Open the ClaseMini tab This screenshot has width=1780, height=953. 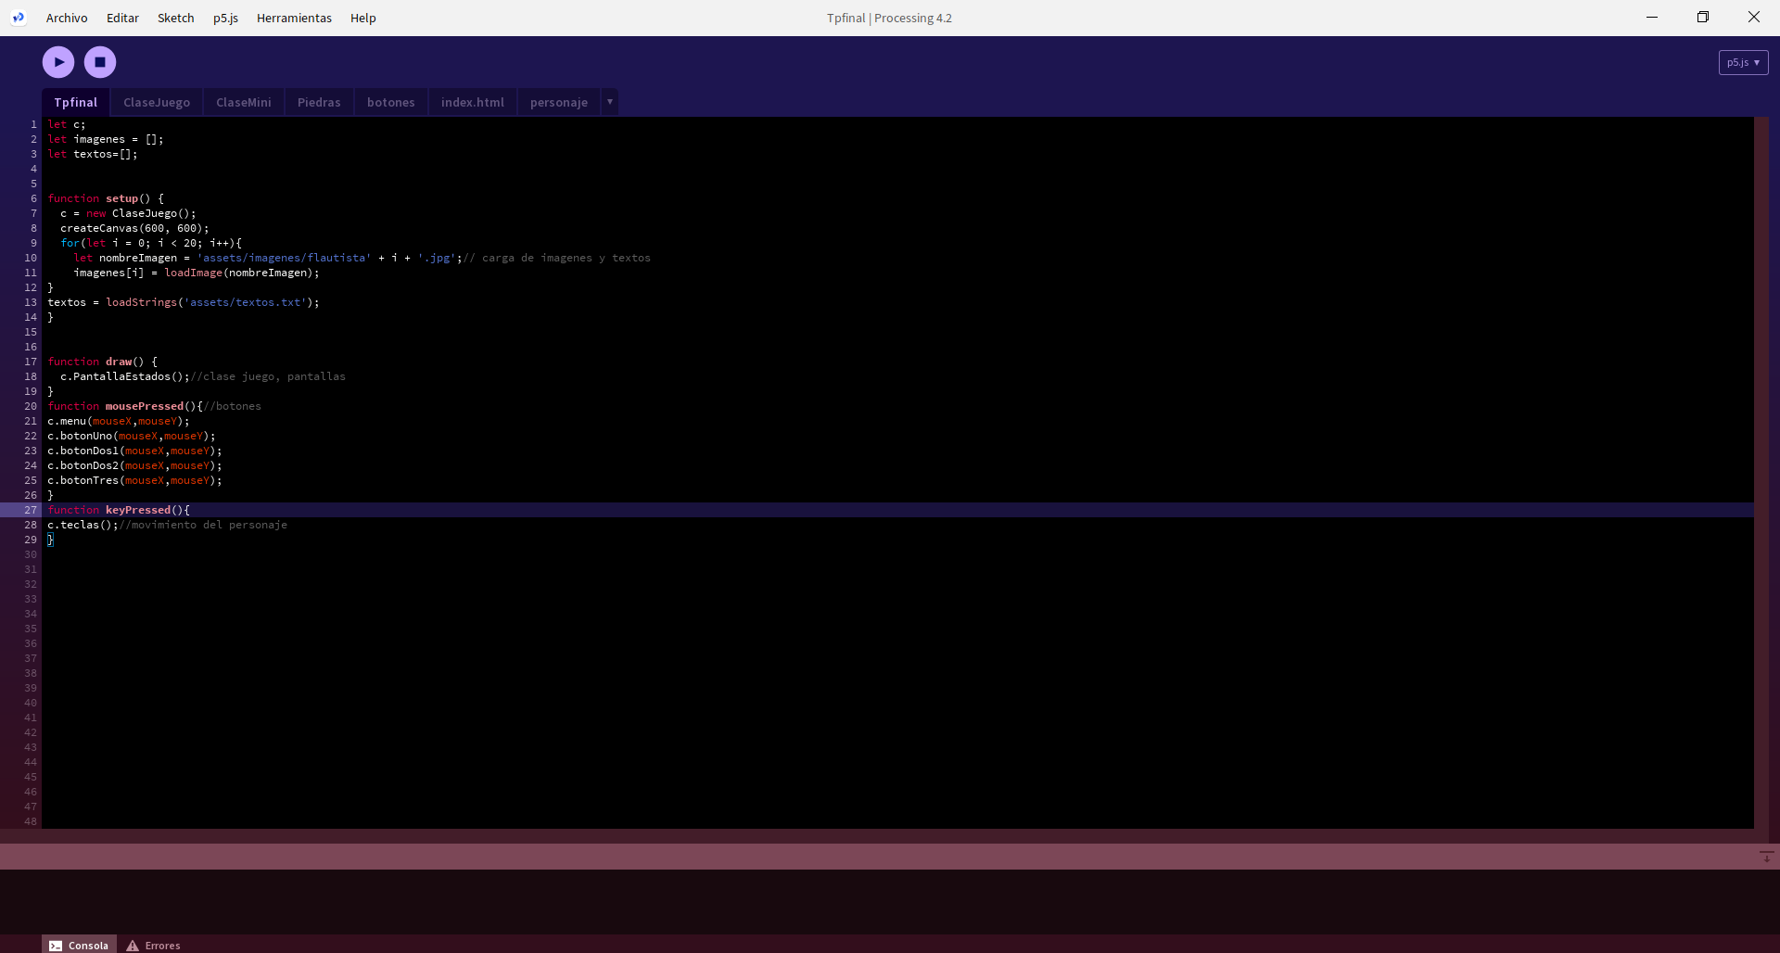(244, 102)
